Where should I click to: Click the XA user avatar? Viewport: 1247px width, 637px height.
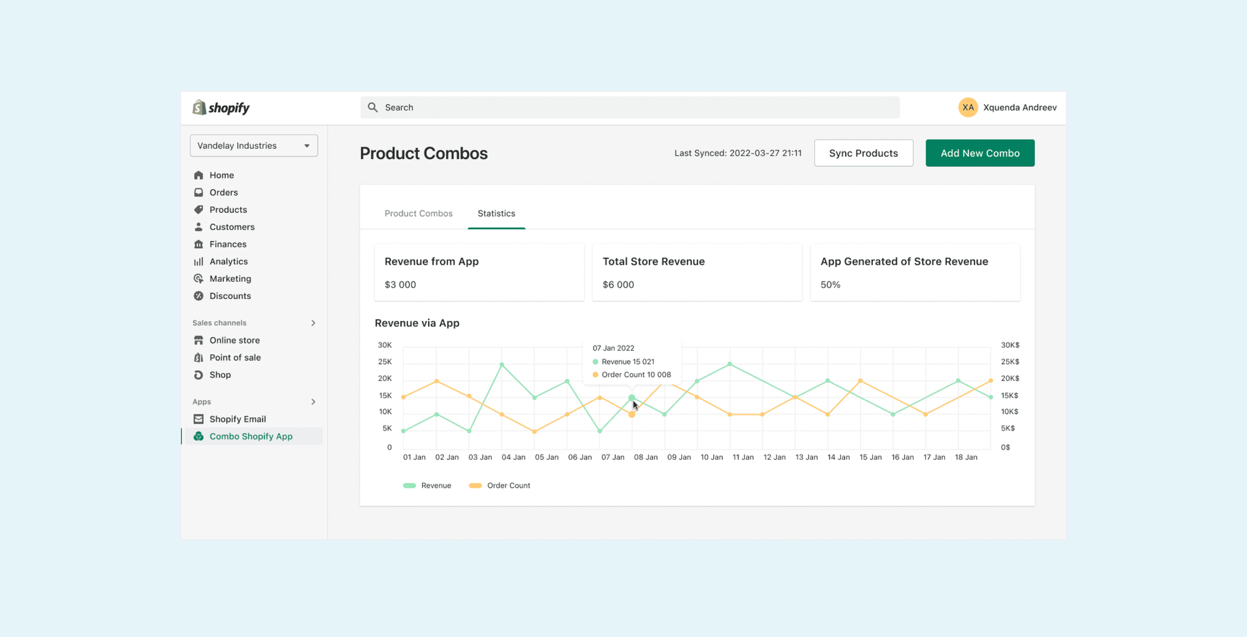968,108
